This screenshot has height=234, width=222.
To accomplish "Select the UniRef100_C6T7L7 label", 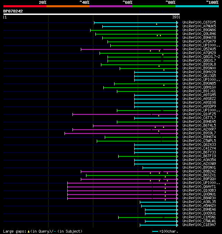I will (x=199, y=118).
